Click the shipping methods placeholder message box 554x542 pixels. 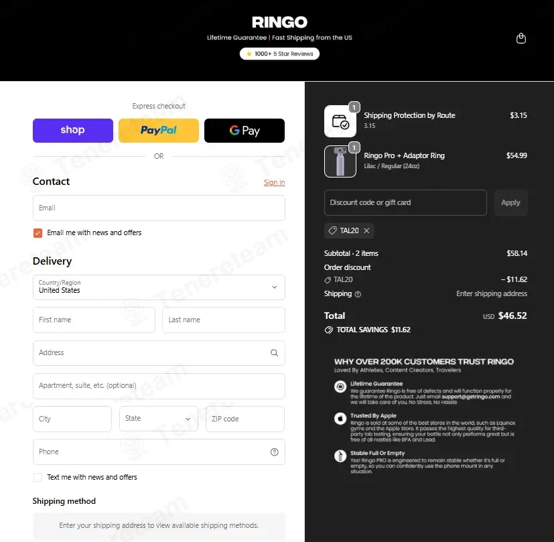(x=159, y=526)
